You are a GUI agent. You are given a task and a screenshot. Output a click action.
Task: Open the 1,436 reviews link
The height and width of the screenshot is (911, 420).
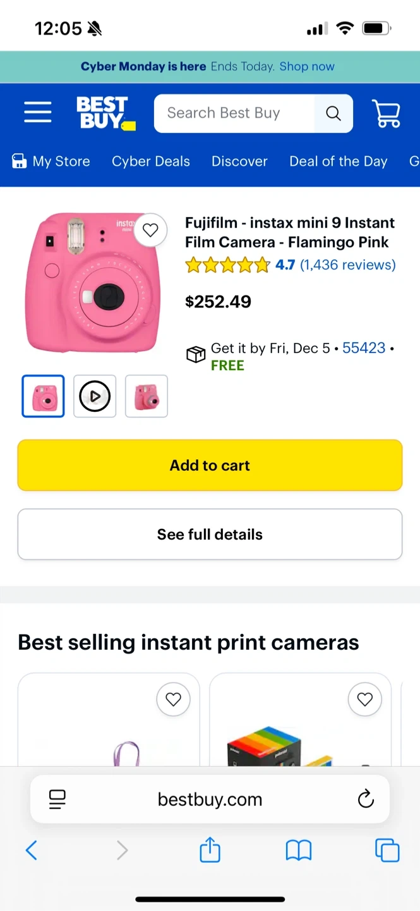coord(347,265)
